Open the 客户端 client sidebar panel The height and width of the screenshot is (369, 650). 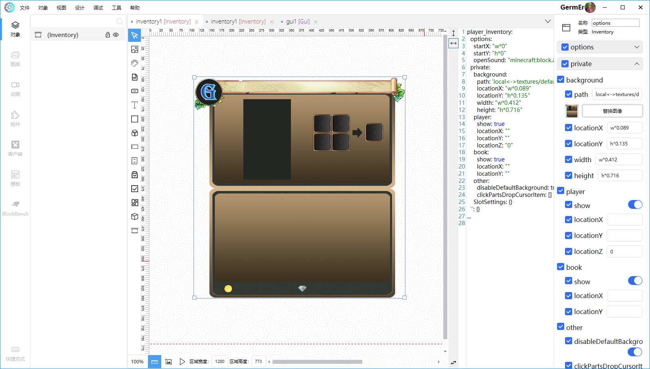(15, 149)
